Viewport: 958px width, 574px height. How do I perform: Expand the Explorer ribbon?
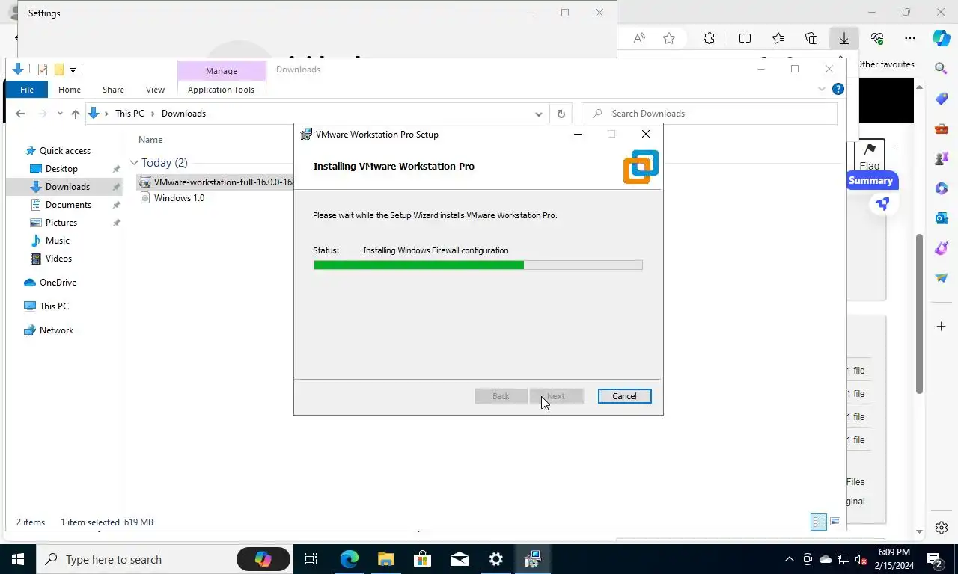tap(822, 89)
